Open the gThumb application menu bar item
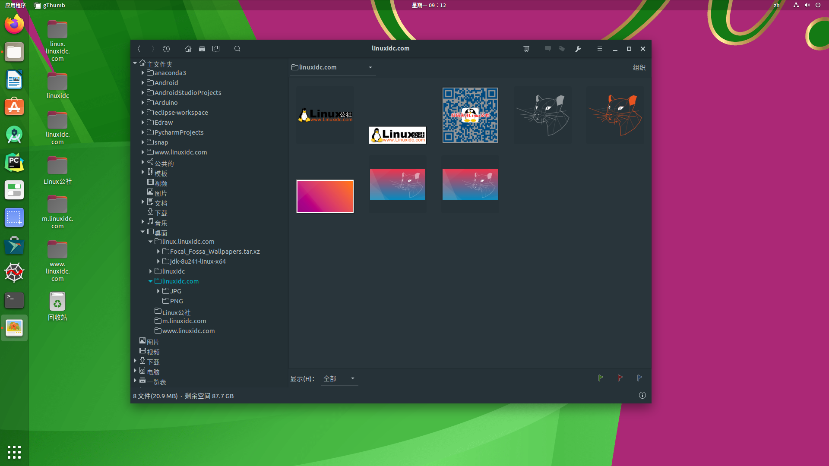 tap(49, 5)
